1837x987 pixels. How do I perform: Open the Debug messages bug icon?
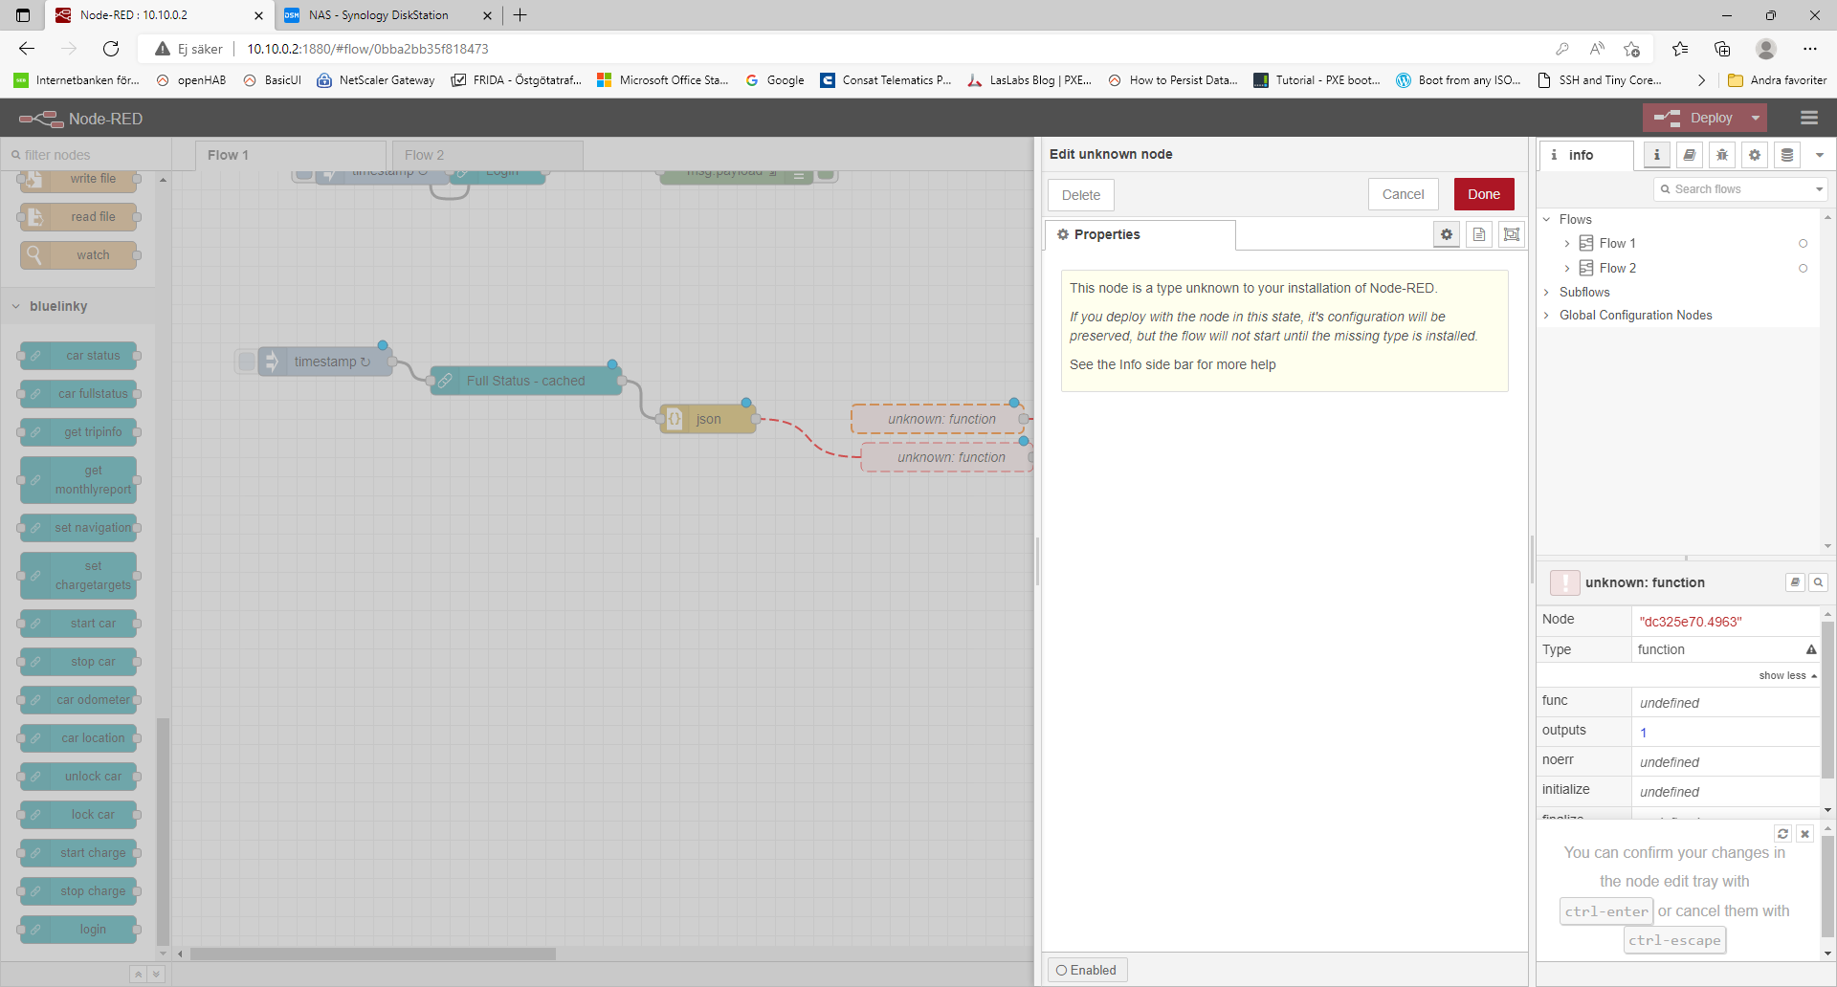pyautogui.click(x=1722, y=155)
